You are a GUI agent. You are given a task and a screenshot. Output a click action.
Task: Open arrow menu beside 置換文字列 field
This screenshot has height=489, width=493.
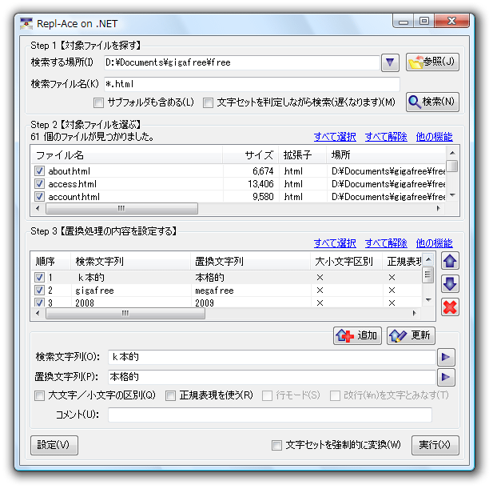point(446,377)
